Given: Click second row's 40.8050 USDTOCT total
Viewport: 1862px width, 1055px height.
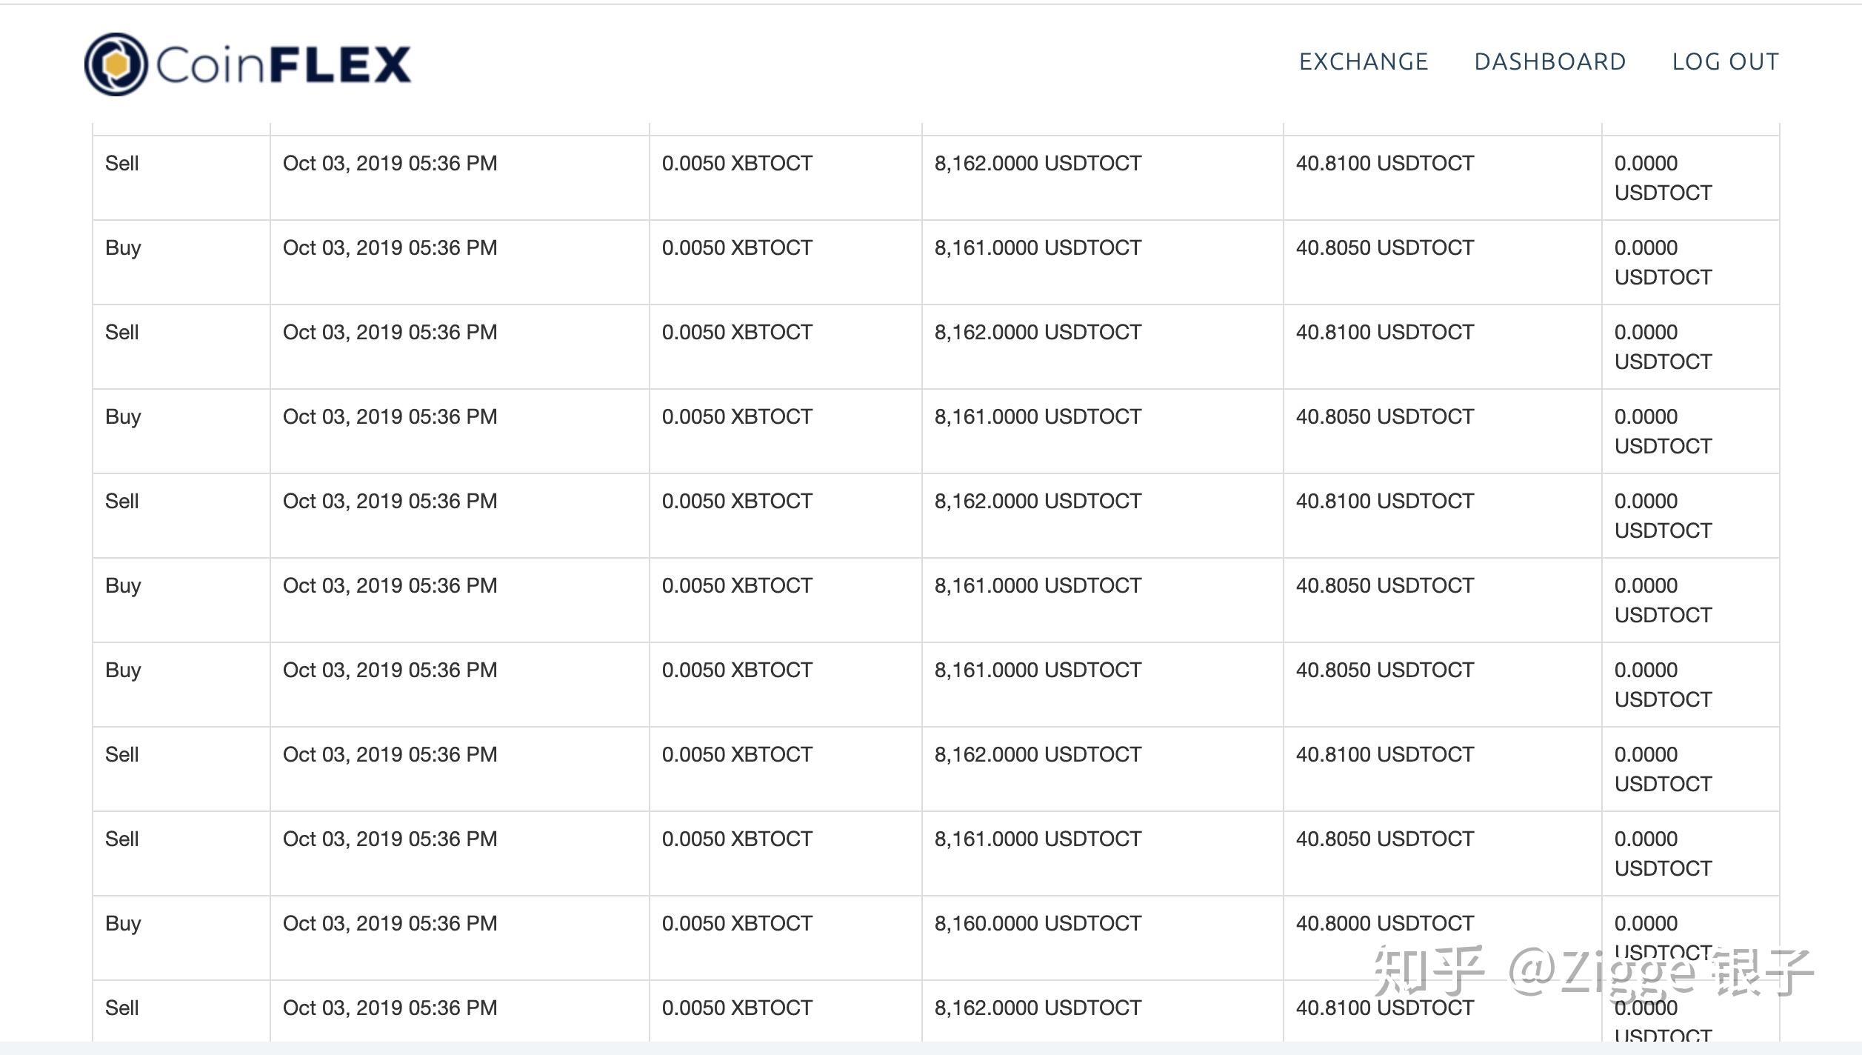Looking at the screenshot, I should click(x=1384, y=247).
